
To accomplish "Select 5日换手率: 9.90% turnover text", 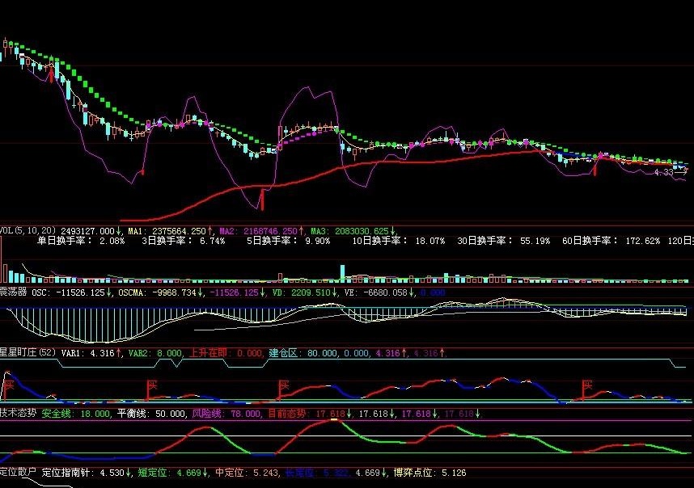I will 289,241.
